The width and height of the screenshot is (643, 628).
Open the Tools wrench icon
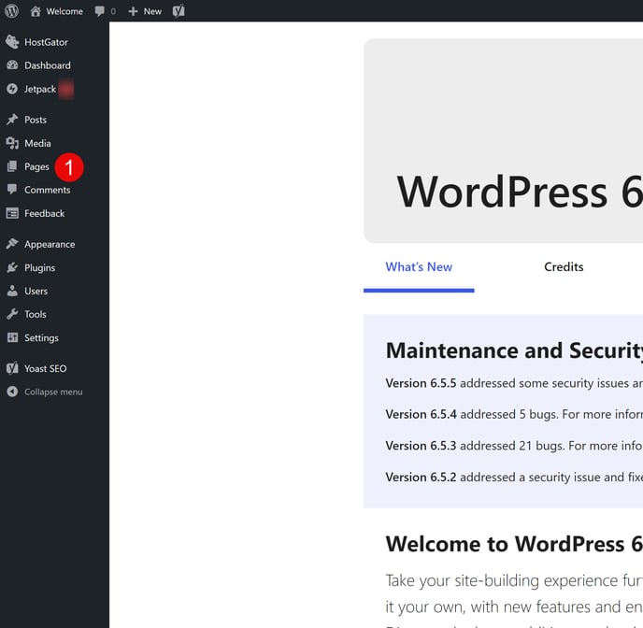click(x=12, y=314)
